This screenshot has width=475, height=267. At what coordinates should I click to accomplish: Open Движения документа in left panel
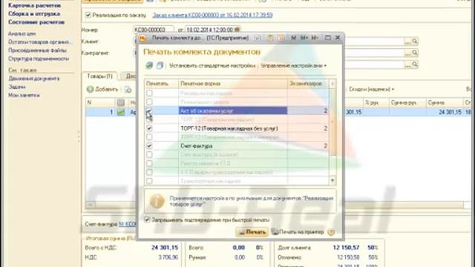pyautogui.click(x=34, y=79)
